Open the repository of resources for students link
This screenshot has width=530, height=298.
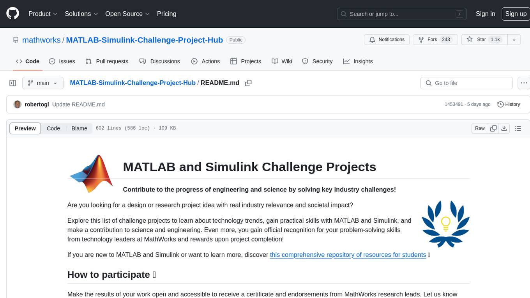[348, 255]
